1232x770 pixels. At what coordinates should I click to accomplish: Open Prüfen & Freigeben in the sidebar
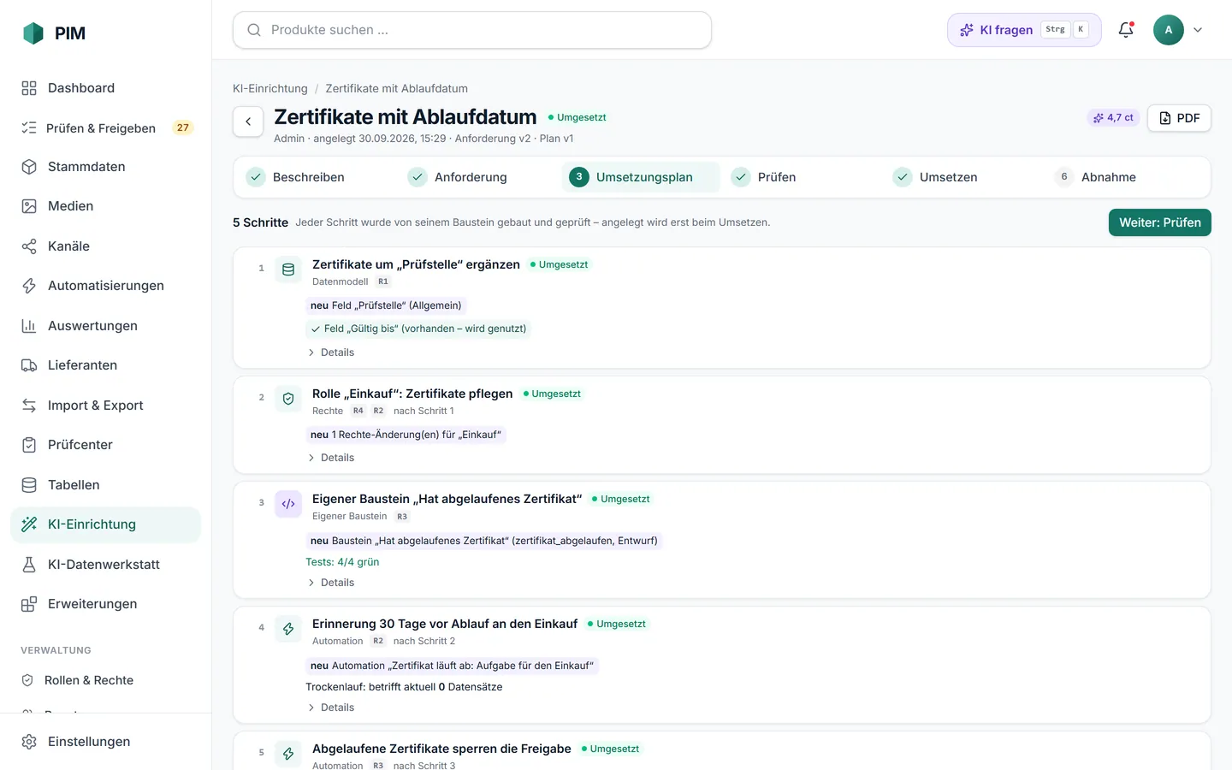coord(105,127)
